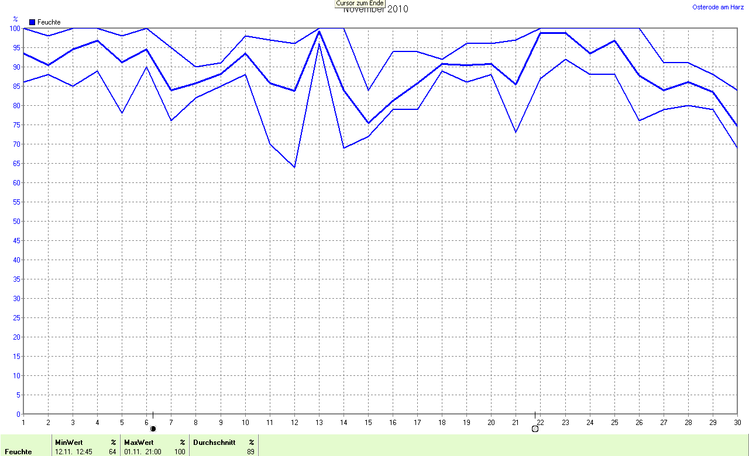
Task: Click the new moon icon near day 6
Action: [x=153, y=429]
